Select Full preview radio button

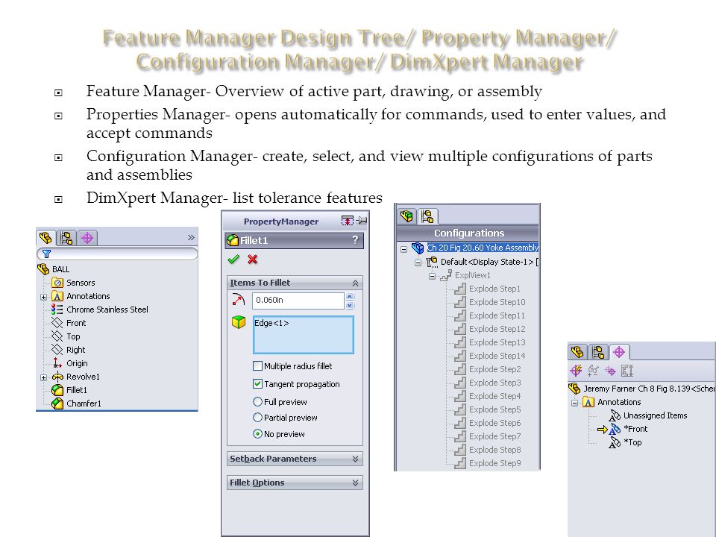[257, 402]
